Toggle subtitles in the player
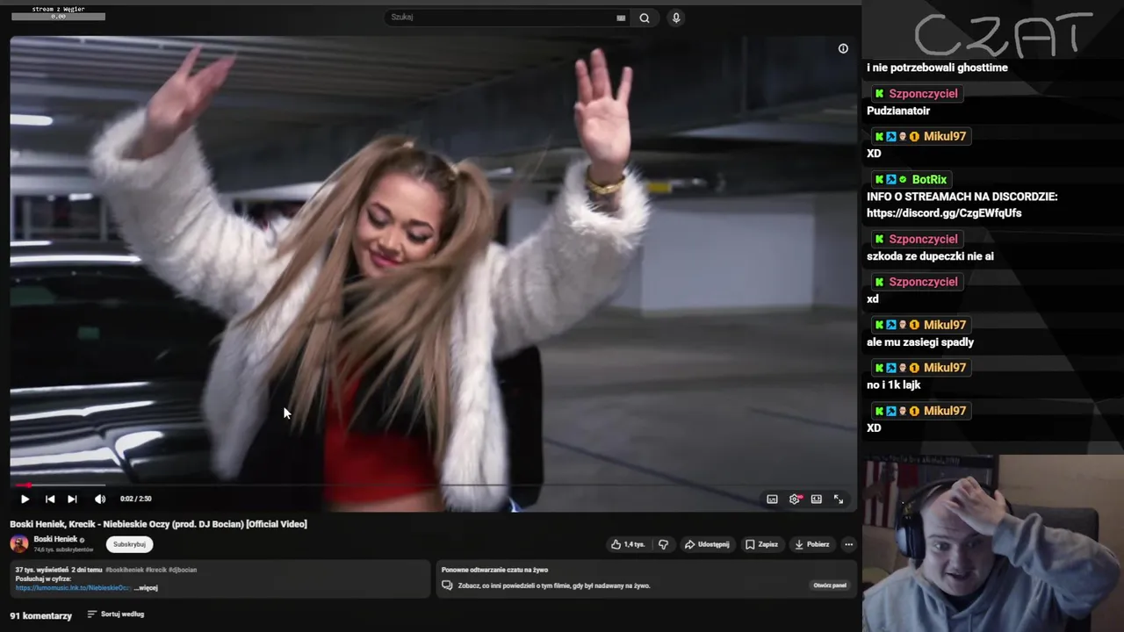The image size is (1124, 632). coord(772,499)
